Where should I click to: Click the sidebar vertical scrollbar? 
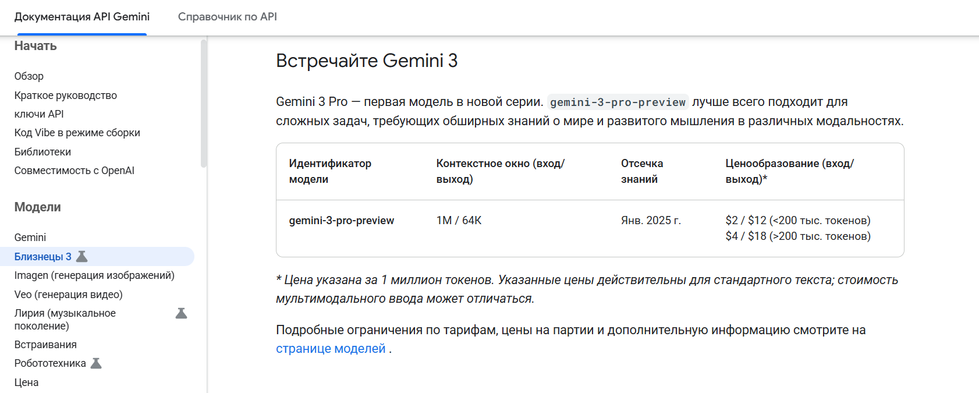204,104
